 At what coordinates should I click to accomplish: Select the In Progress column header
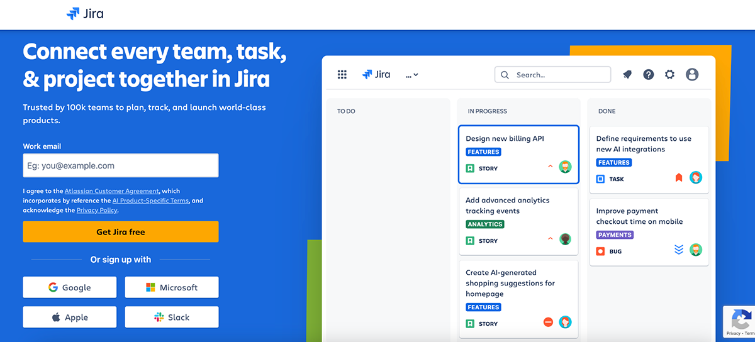click(488, 111)
